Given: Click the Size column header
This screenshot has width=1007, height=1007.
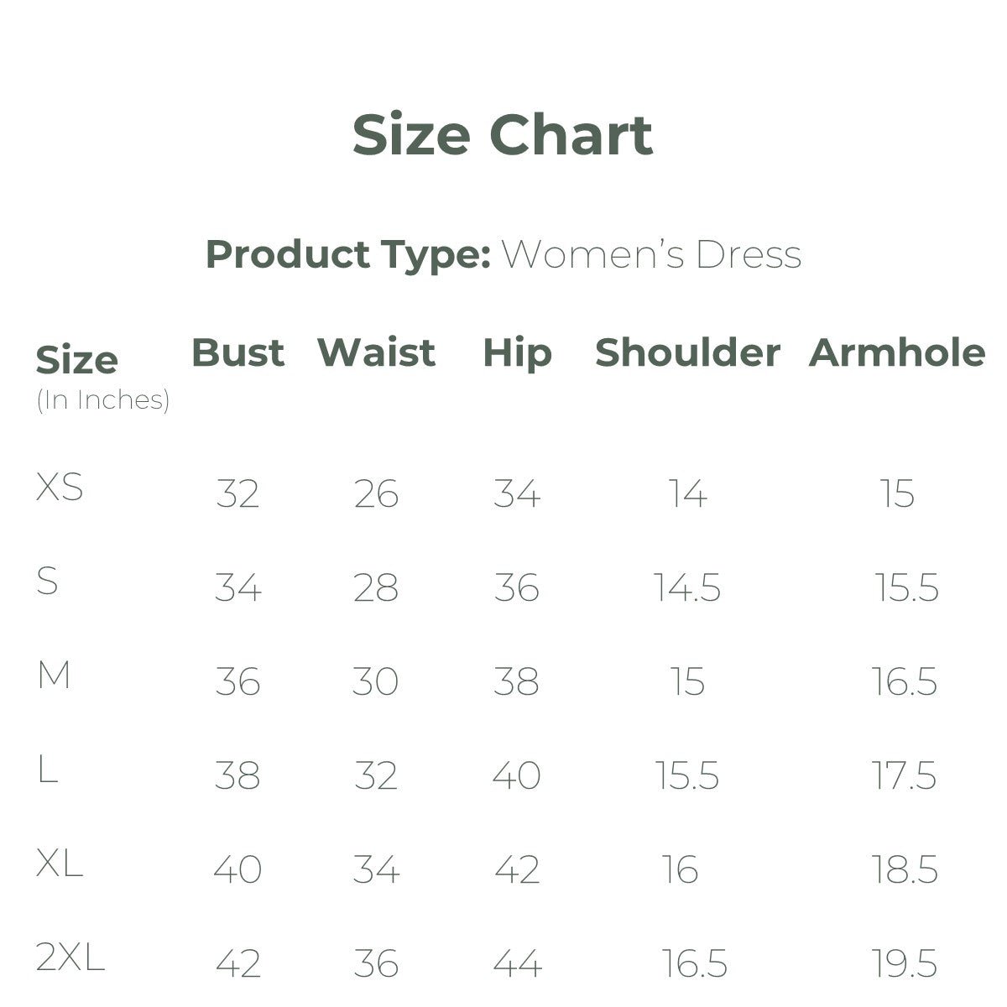Looking at the screenshot, I should tap(76, 361).
